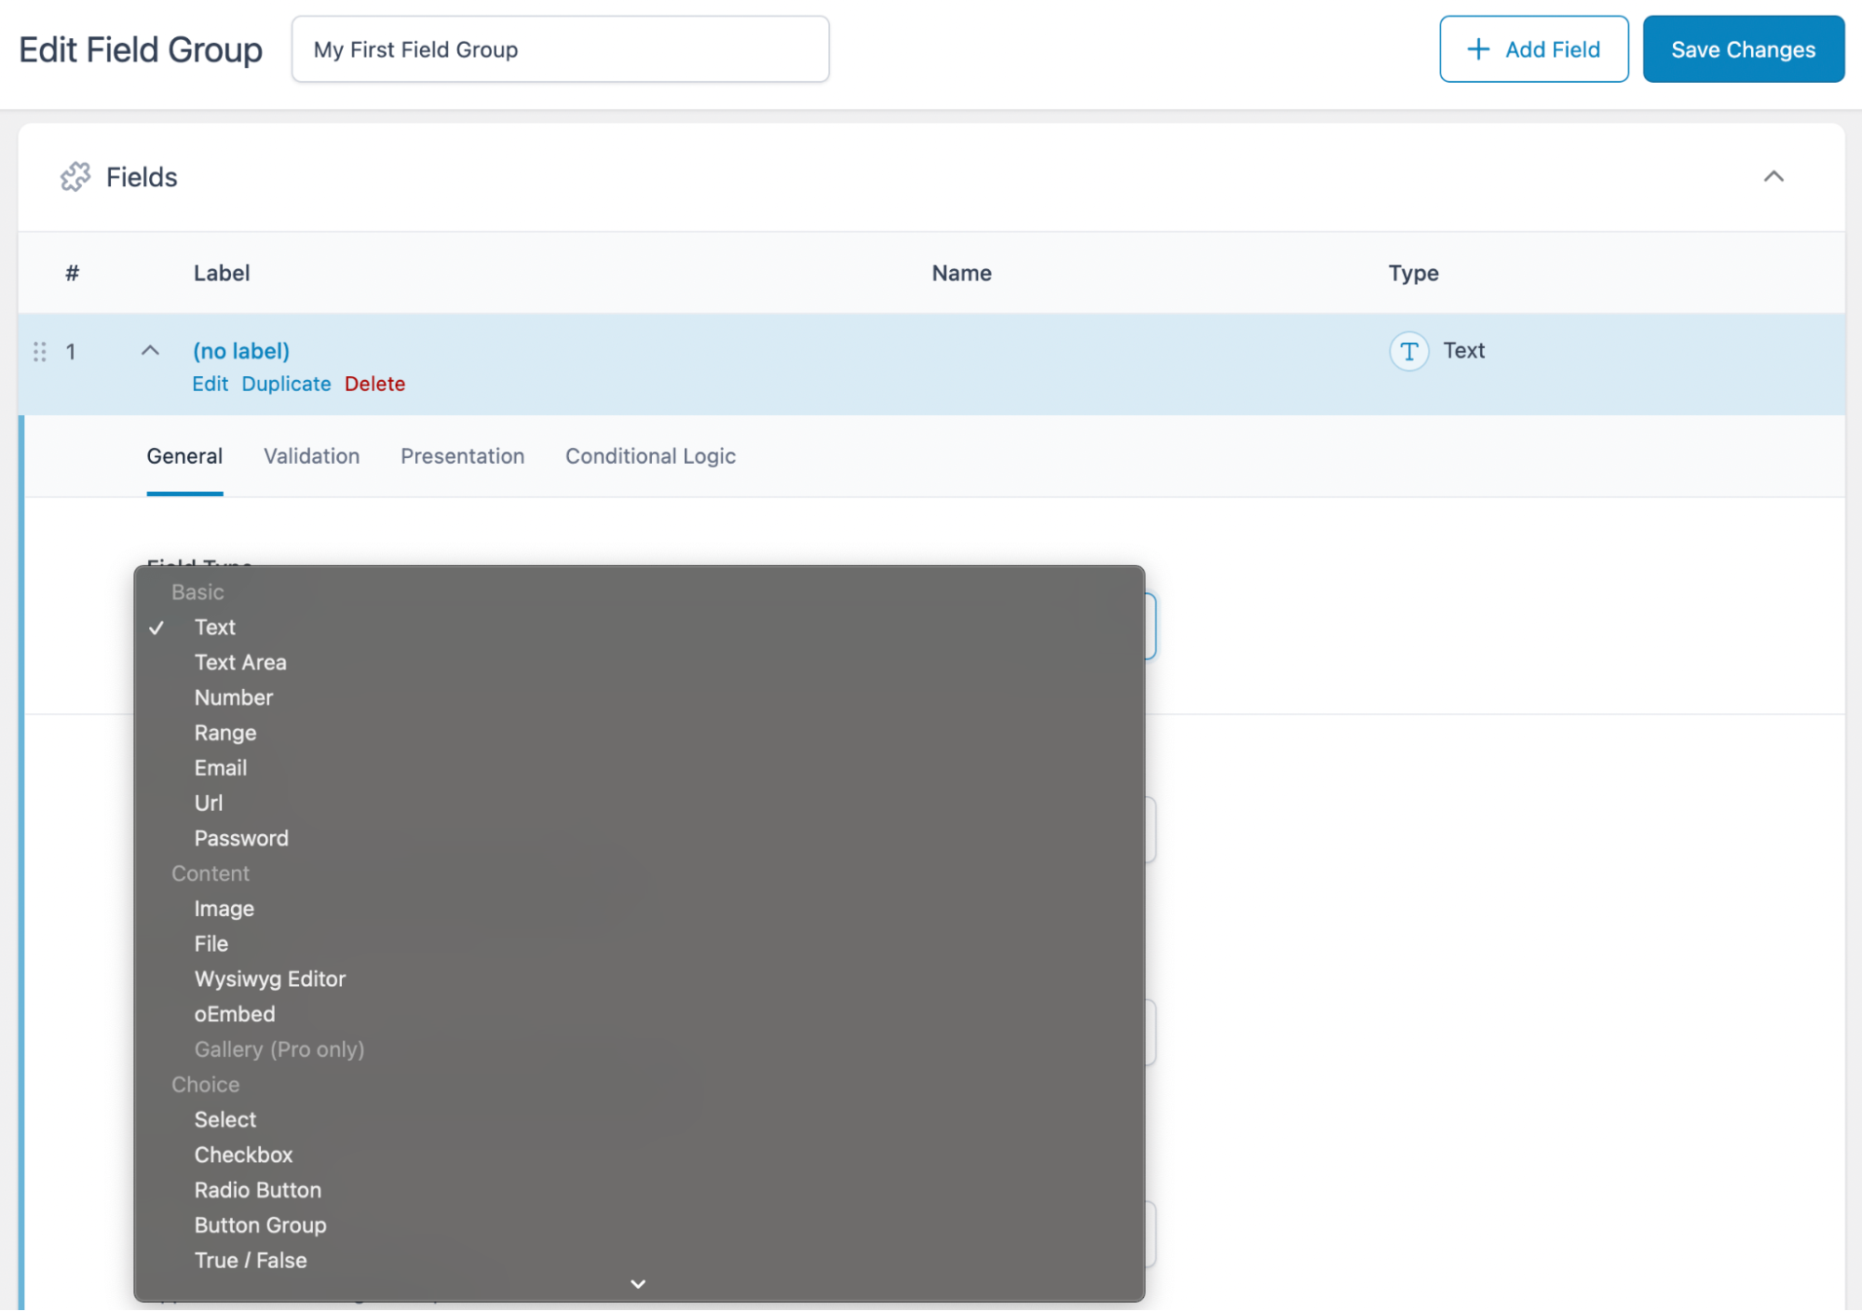This screenshot has width=1862, height=1311.
Task: Click the Text field type icon
Action: click(1407, 350)
